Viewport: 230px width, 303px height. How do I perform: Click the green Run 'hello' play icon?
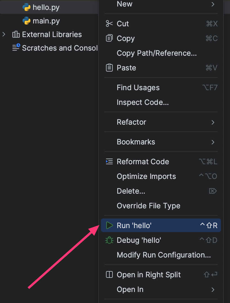(x=109, y=226)
